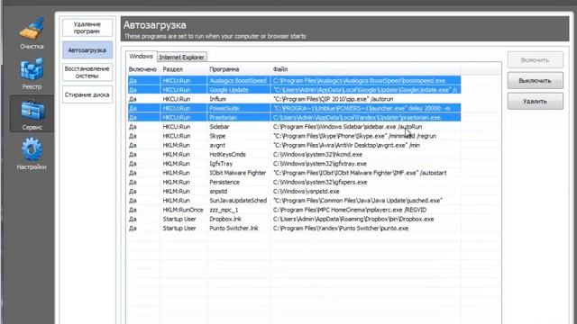Screen dimensions: 577x324
Task: Select the Punto Switcher.lnk entry
Action: coord(295,228)
